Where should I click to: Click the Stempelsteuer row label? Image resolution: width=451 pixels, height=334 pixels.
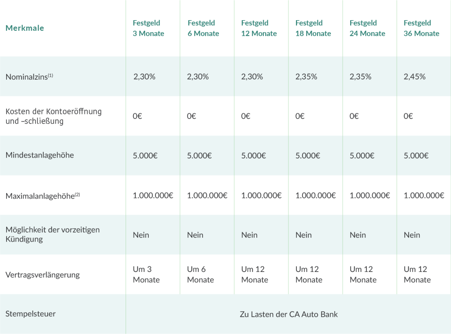coord(30,314)
